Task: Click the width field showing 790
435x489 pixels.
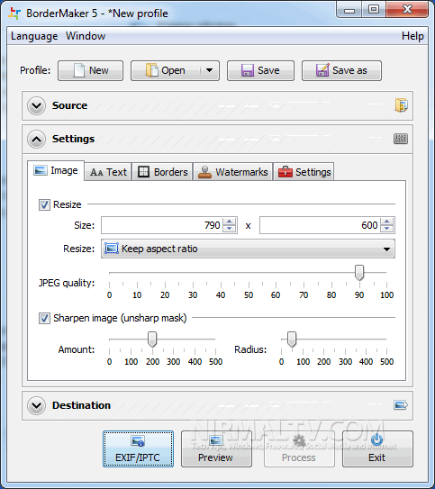Action: (162, 225)
